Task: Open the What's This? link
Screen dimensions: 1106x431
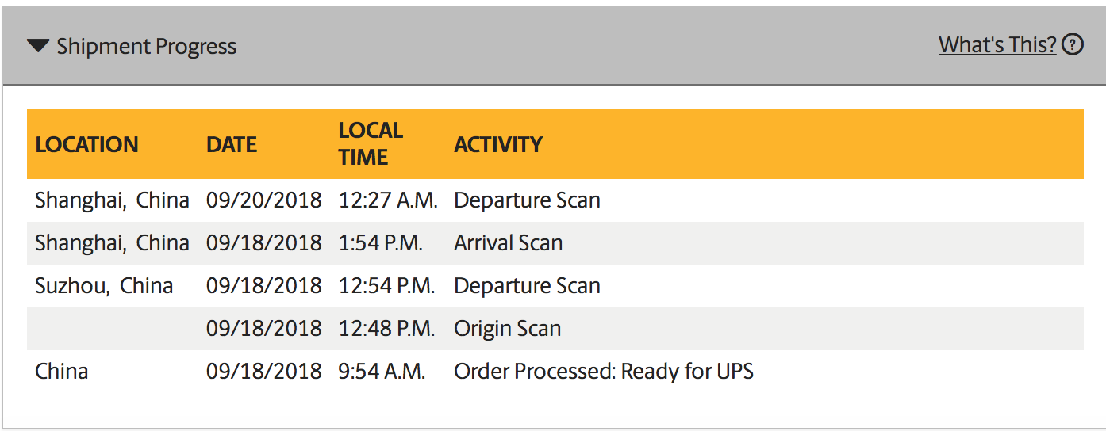Action: pos(997,45)
